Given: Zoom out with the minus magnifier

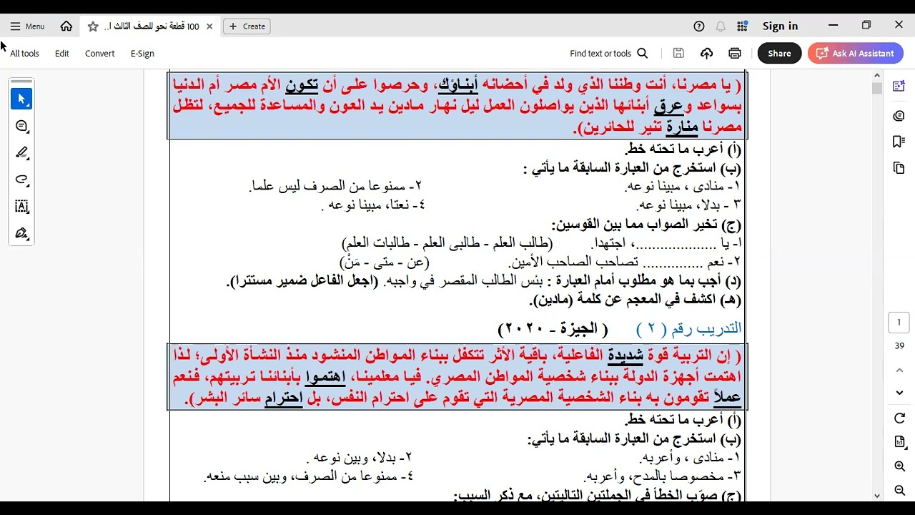Looking at the screenshot, I should pos(899,491).
